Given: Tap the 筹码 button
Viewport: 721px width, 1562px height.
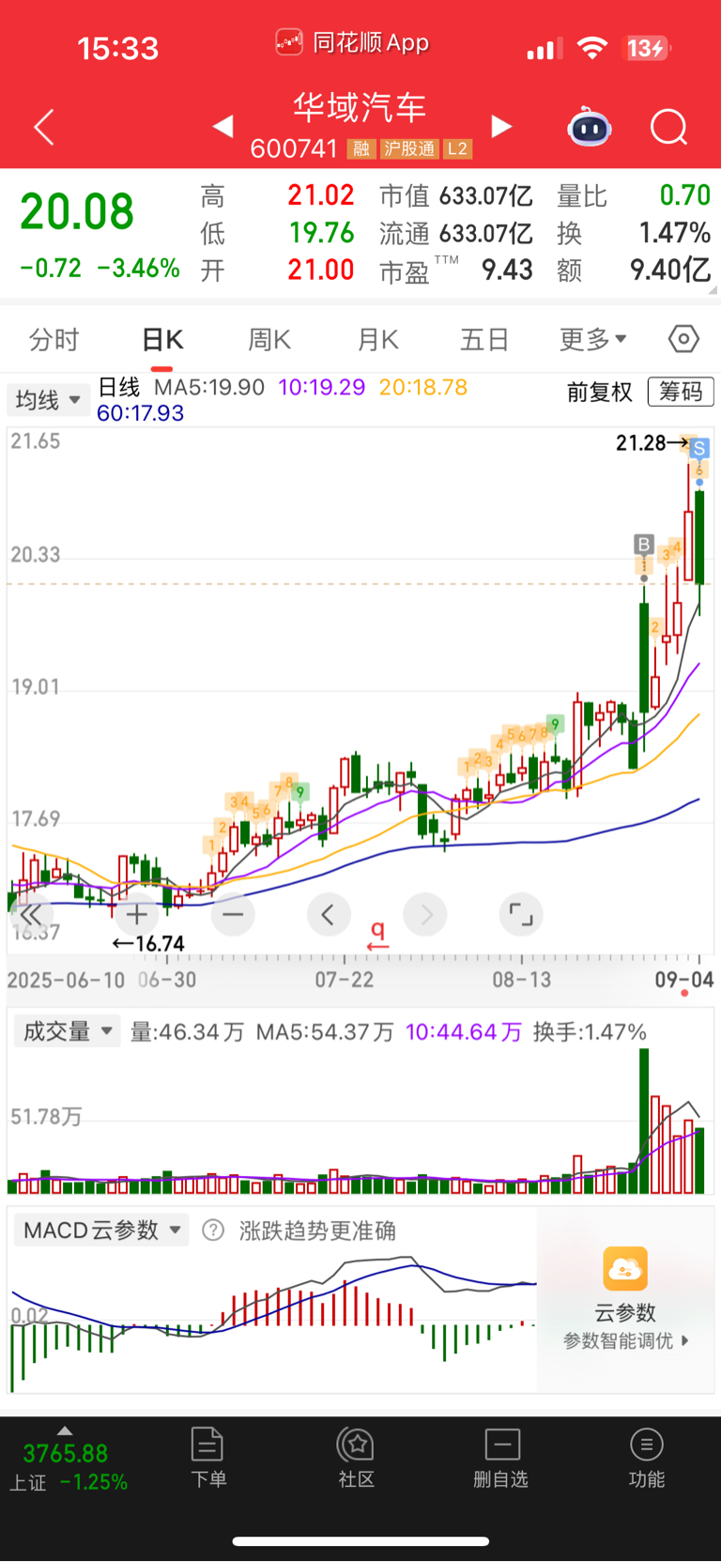Looking at the screenshot, I should (x=681, y=392).
